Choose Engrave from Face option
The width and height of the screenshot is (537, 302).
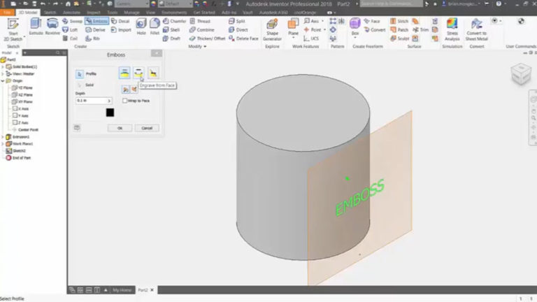point(138,73)
